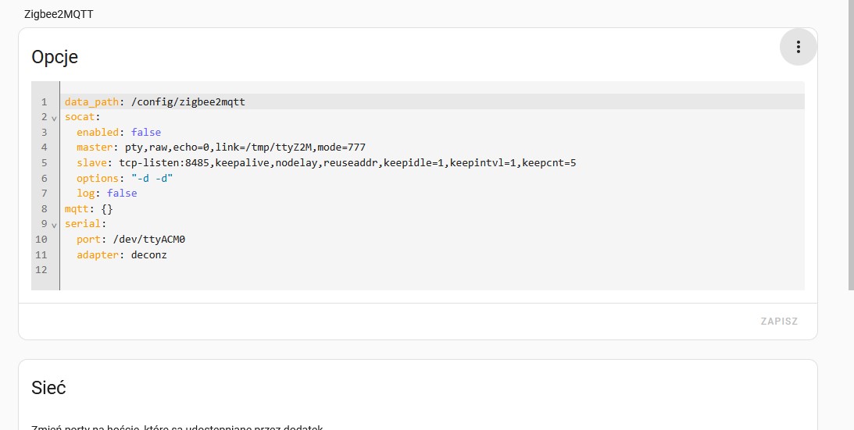This screenshot has width=854, height=430.
Task: Click the Sieć section heading
Action: point(48,388)
